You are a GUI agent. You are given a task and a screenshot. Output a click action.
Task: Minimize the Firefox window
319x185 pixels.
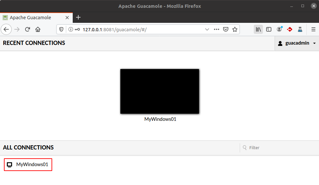[x=292, y=6]
